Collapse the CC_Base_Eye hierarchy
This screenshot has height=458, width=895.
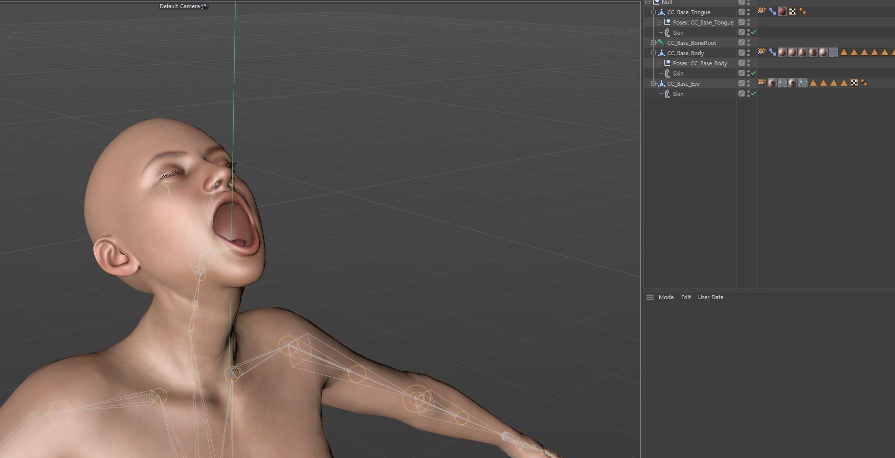[x=653, y=83]
